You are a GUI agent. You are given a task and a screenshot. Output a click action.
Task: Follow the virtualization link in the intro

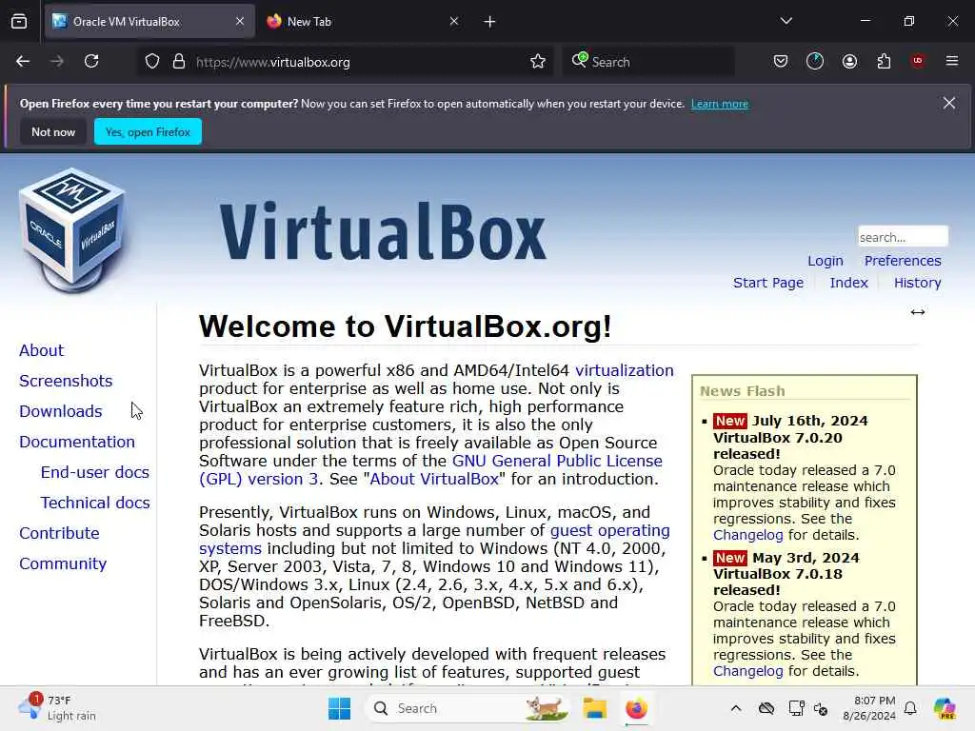pyautogui.click(x=625, y=370)
